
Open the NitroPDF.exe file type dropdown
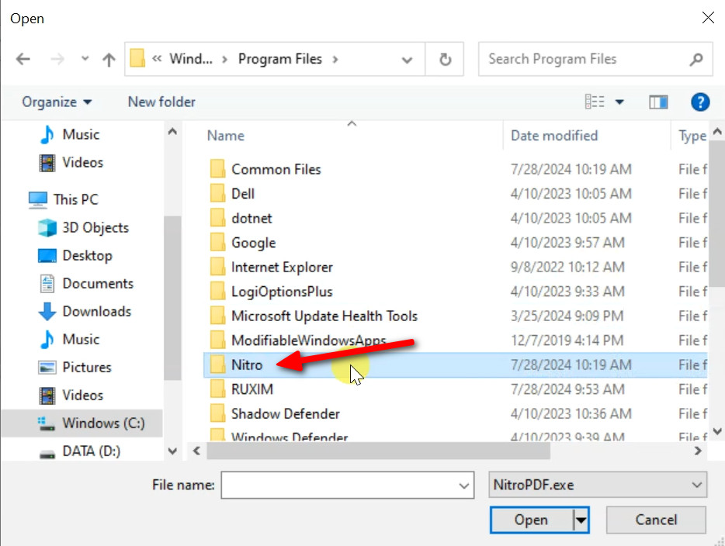(598, 486)
